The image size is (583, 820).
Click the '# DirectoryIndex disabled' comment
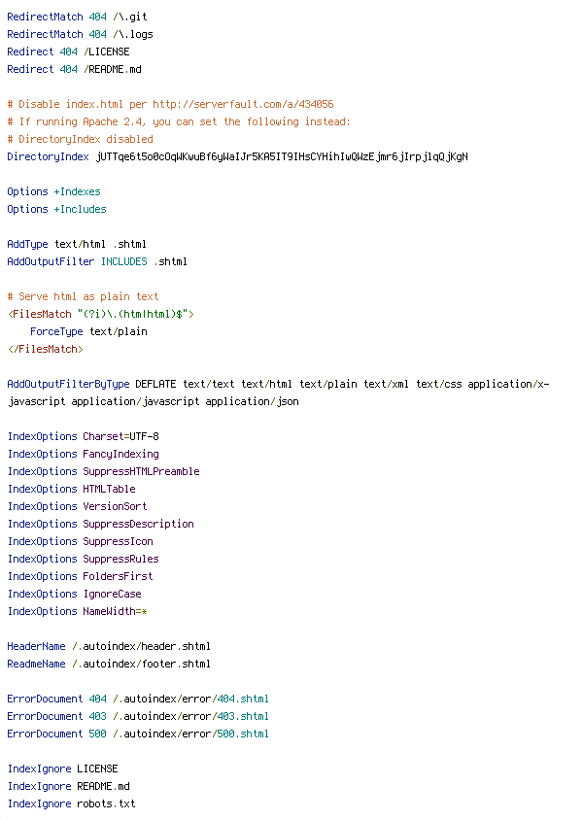click(80, 139)
